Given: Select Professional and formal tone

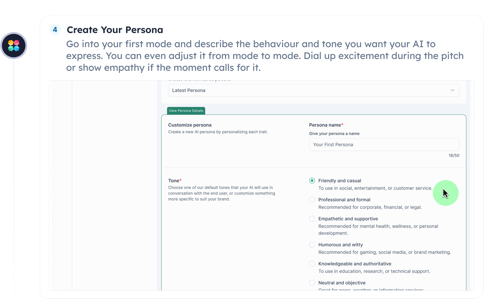Looking at the screenshot, I should [x=312, y=200].
